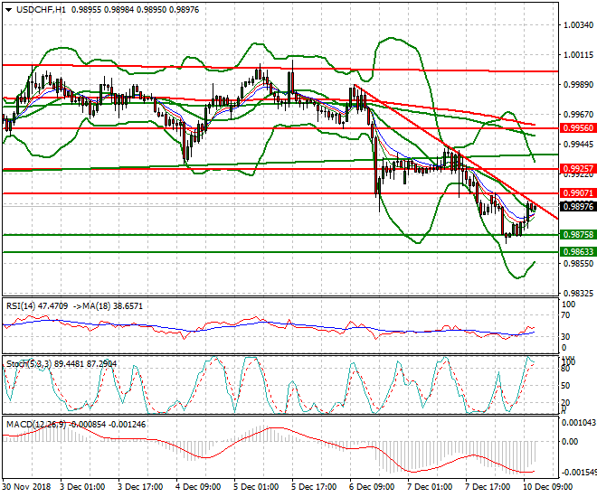
Task: Click the 7 Dec 01:00 time axis label
Action: (430, 487)
